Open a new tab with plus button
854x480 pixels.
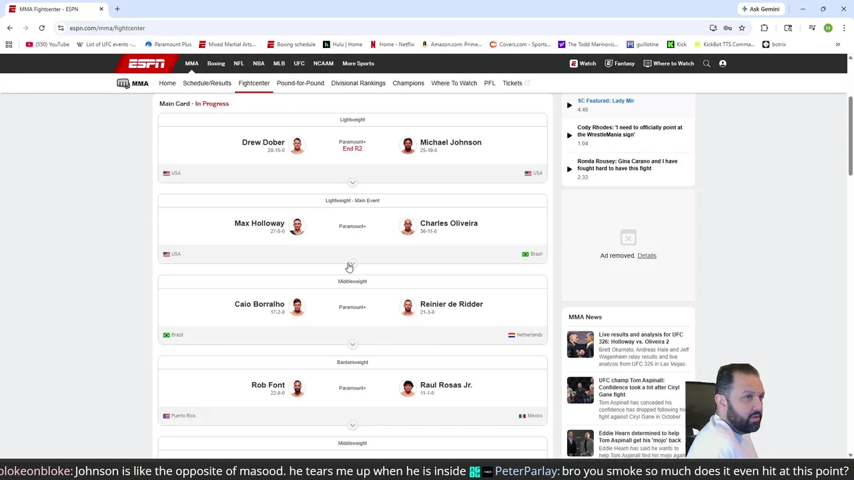pos(117,9)
